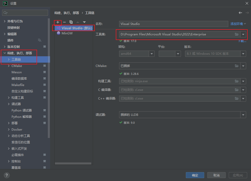Click project-level icon beside 自定义构建目标
Viewport: 251px width, 181px height.
[x=45, y=91]
